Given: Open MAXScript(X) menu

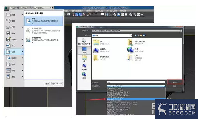Looking at the screenshot, I should click(x=112, y=11).
